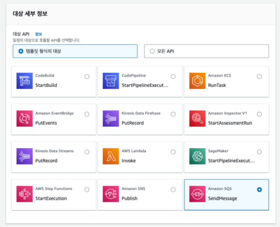The image size is (280, 227).
Task: Select the 템플릿 형식의 대상 radio option
Action: (x=21, y=51)
